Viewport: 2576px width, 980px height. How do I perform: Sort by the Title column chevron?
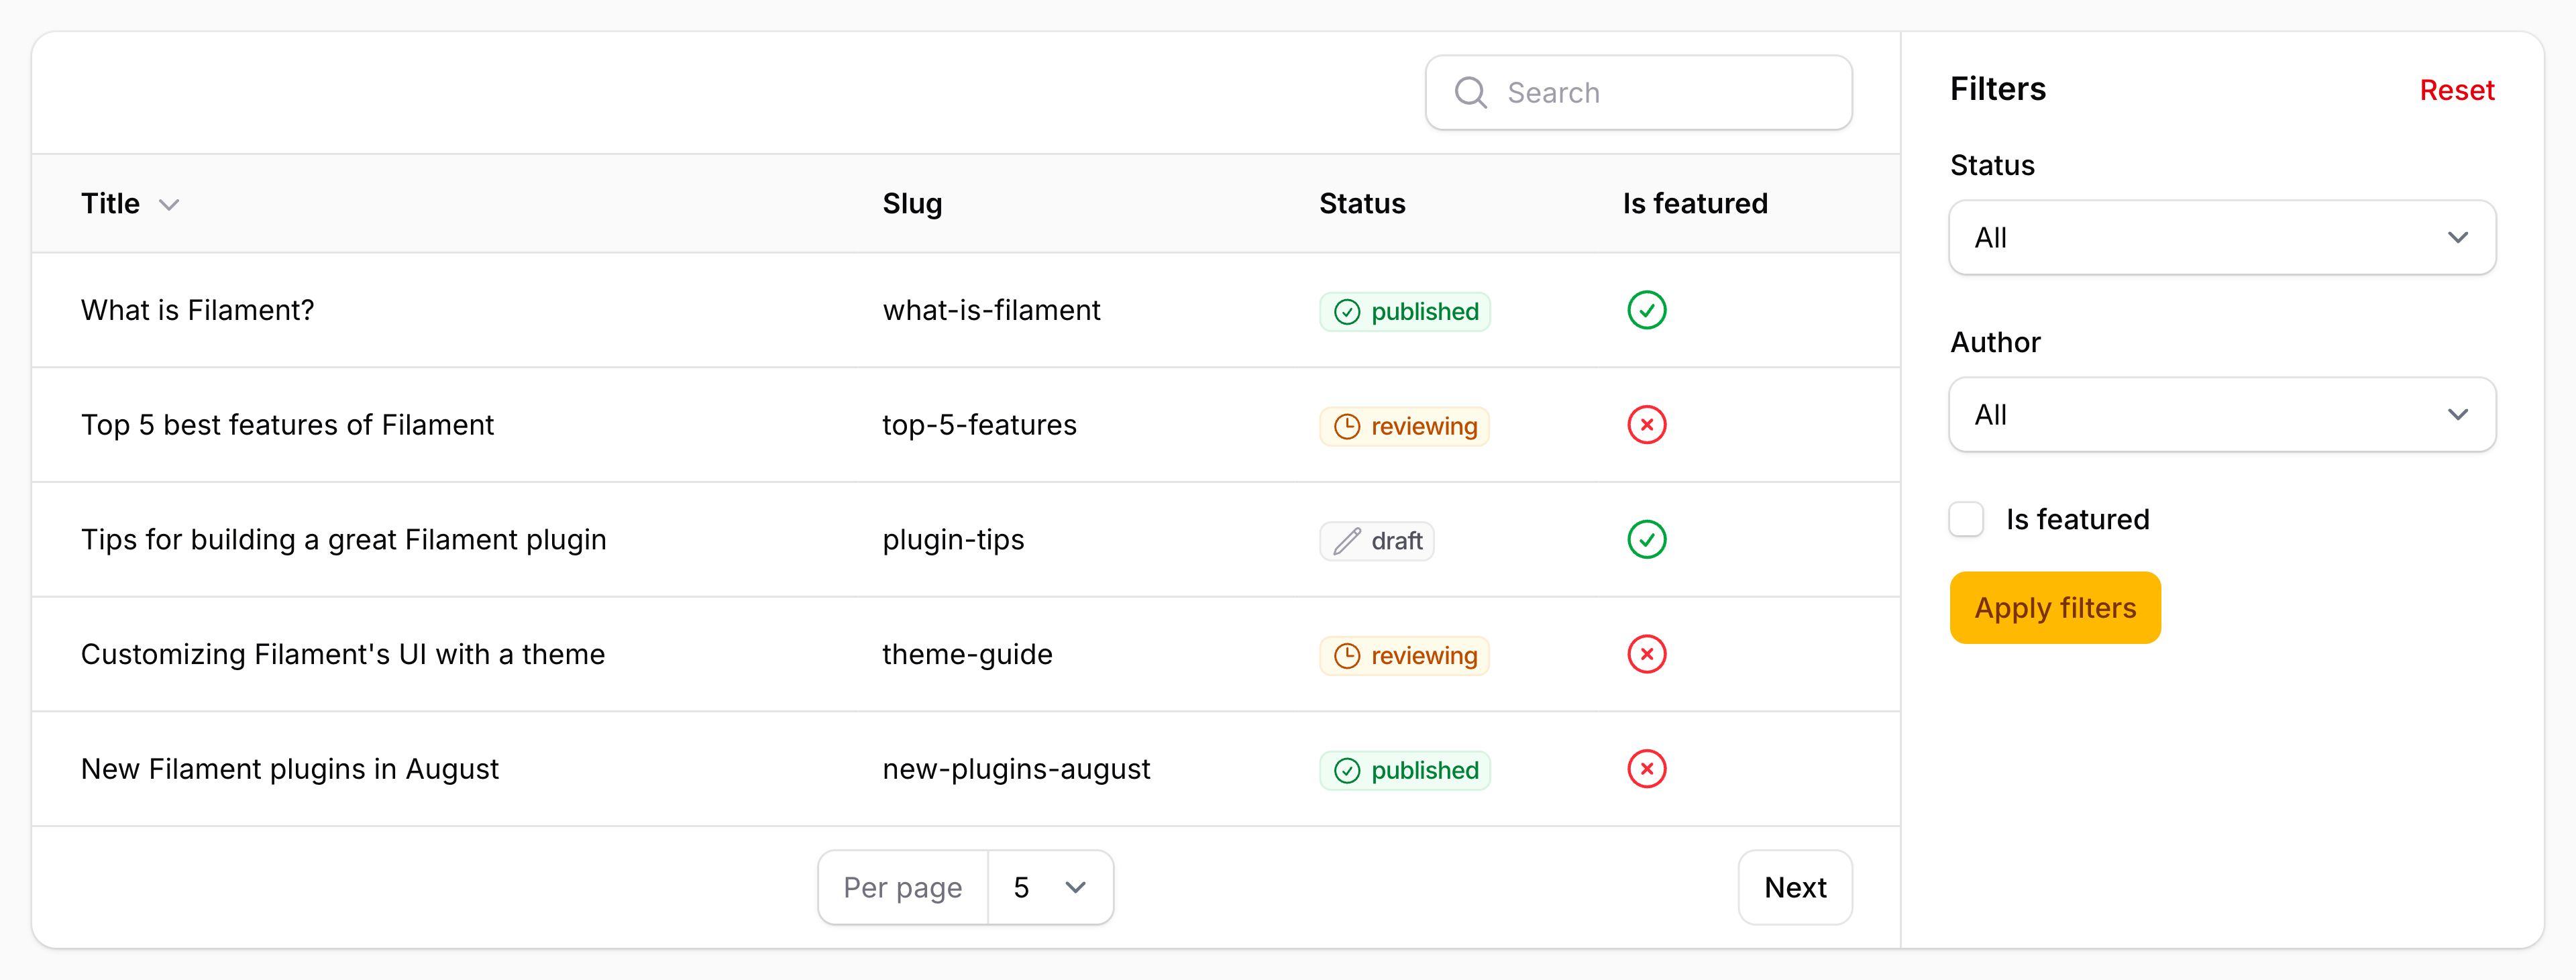point(169,204)
